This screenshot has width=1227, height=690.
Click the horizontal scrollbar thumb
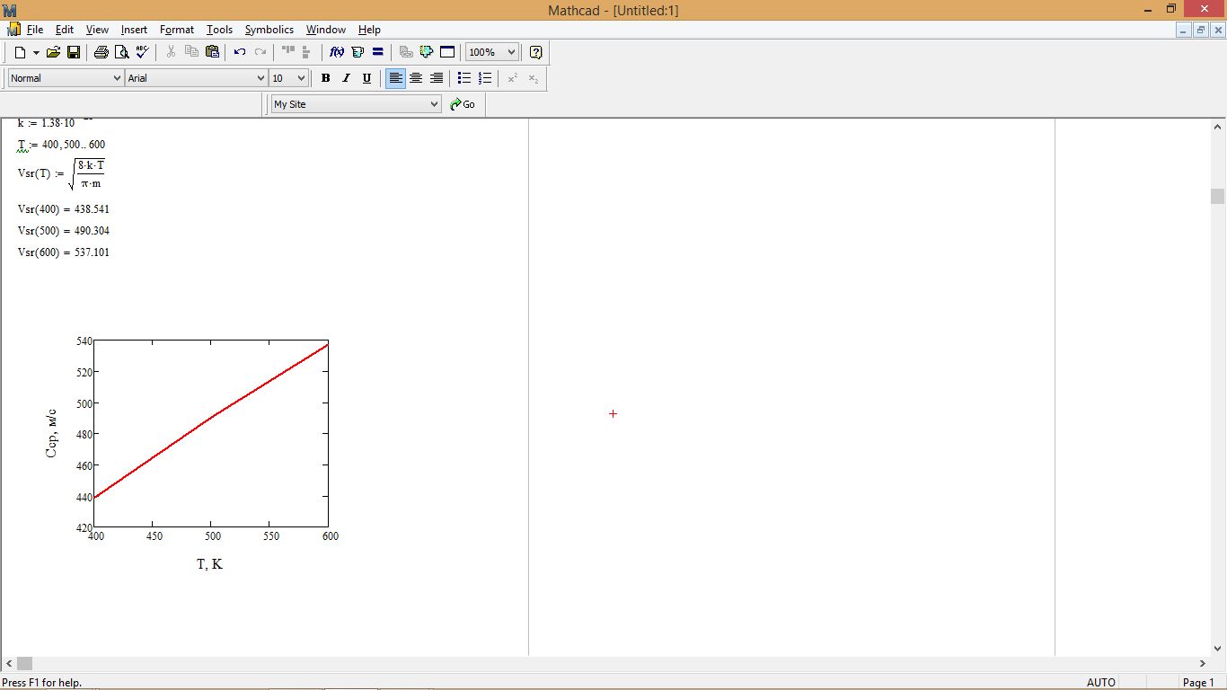point(24,663)
